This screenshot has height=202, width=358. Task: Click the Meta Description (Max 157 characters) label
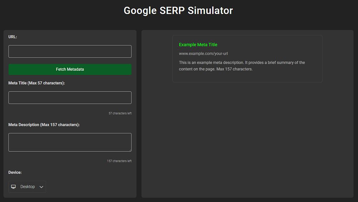click(44, 125)
